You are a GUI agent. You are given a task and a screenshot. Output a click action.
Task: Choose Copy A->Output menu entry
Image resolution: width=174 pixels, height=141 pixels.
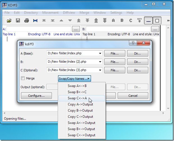coord(82,104)
